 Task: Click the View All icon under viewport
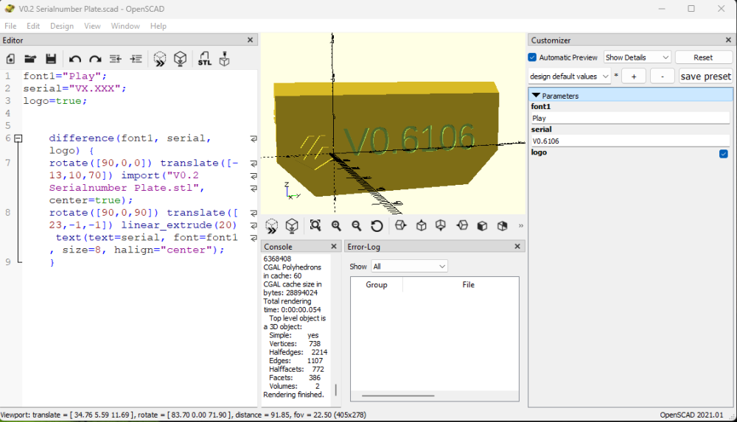click(x=315, y=225)
